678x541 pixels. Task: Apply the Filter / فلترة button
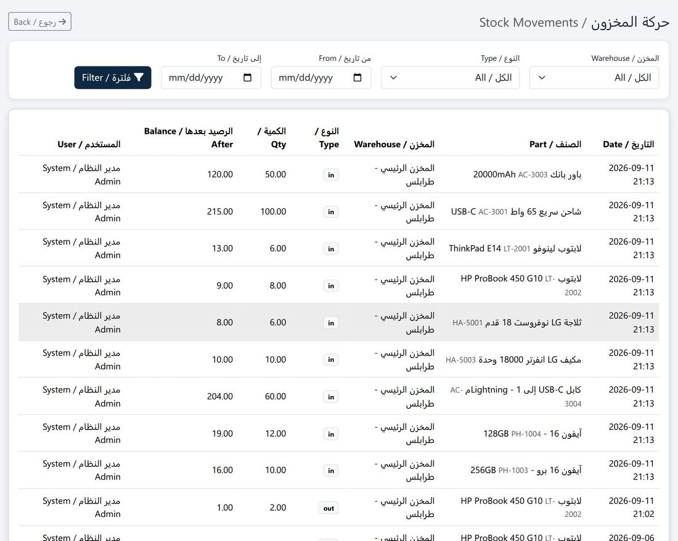click(x=113, y=78)
